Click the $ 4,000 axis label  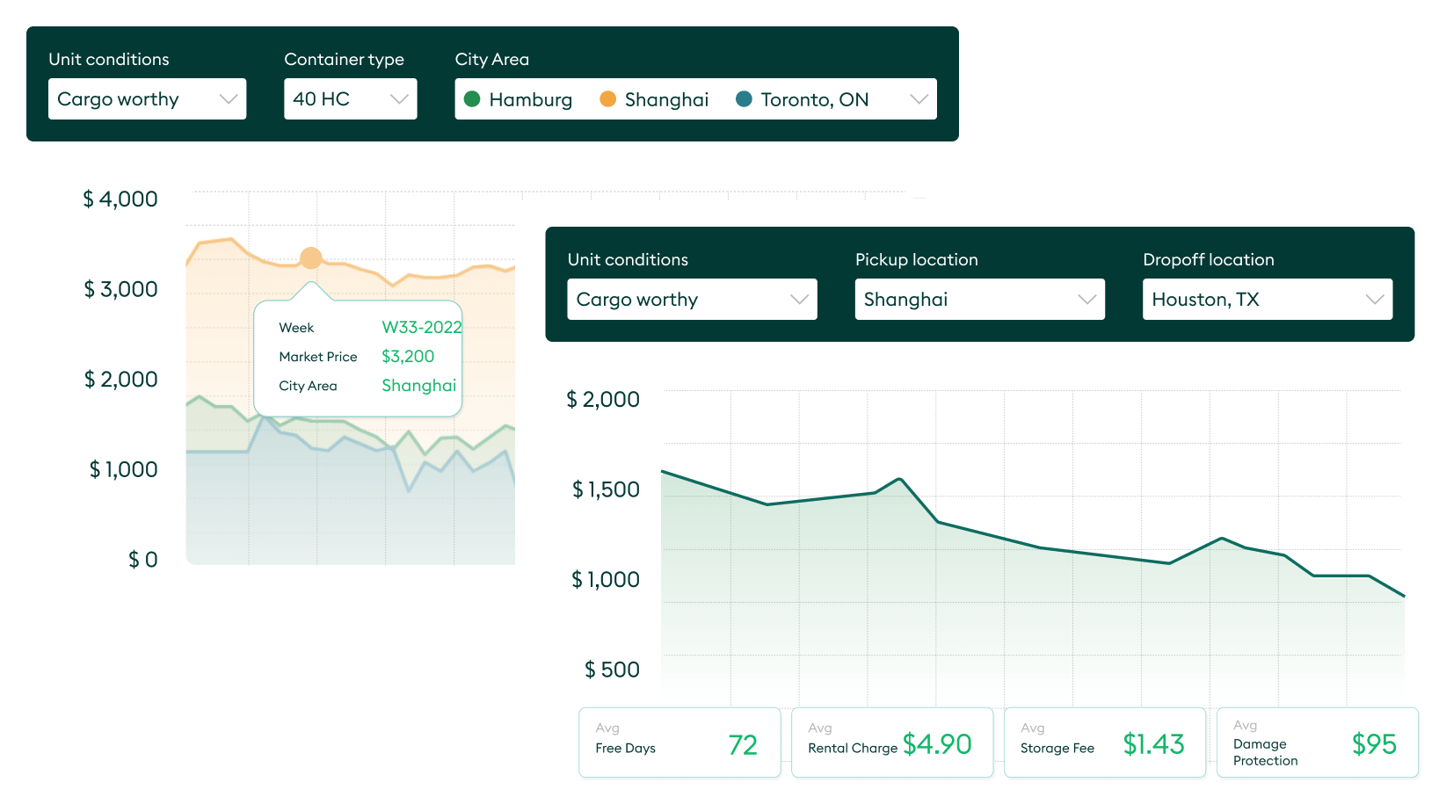pos(120,199)
